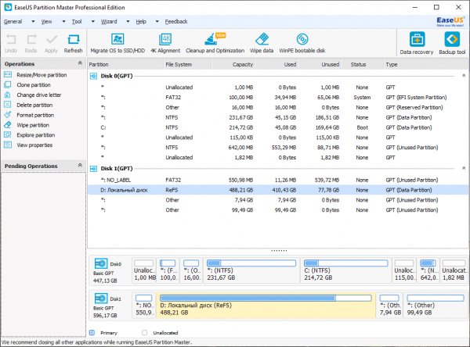The height and width of the screenshot is (347, 470).
Task: Select Wipe partition operation
Action: click(33, 125)
